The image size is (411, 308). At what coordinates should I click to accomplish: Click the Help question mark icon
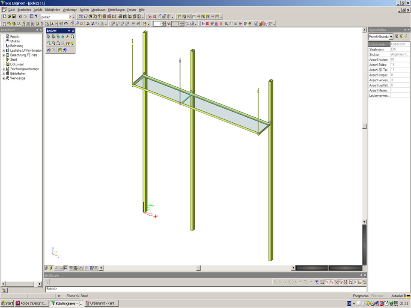36,17
